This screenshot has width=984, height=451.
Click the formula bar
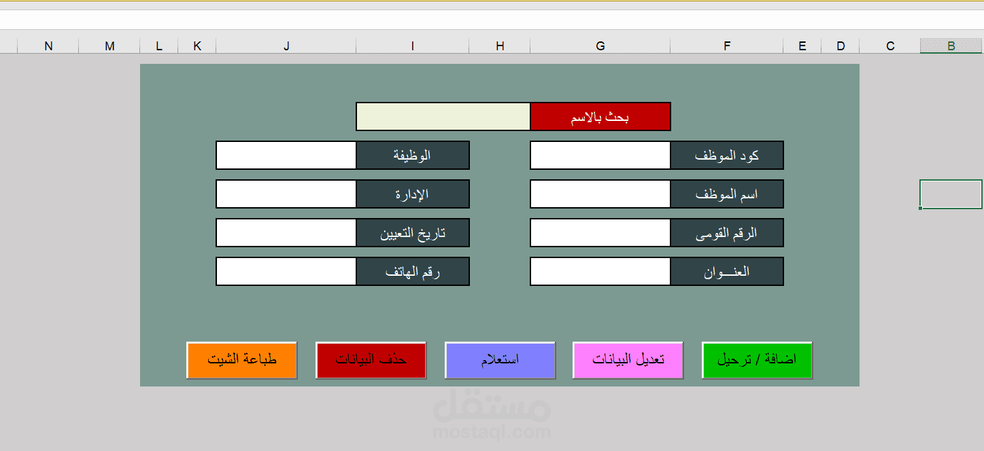tap(492, 20)
